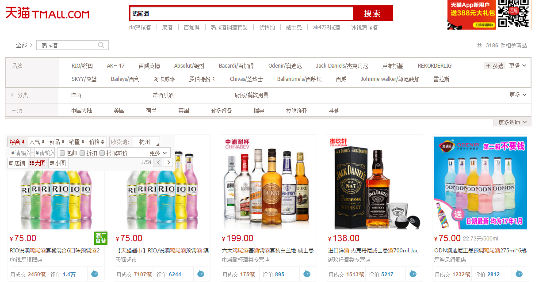Click the main search input with 鸡尾酒

click(x=241, y=13)
